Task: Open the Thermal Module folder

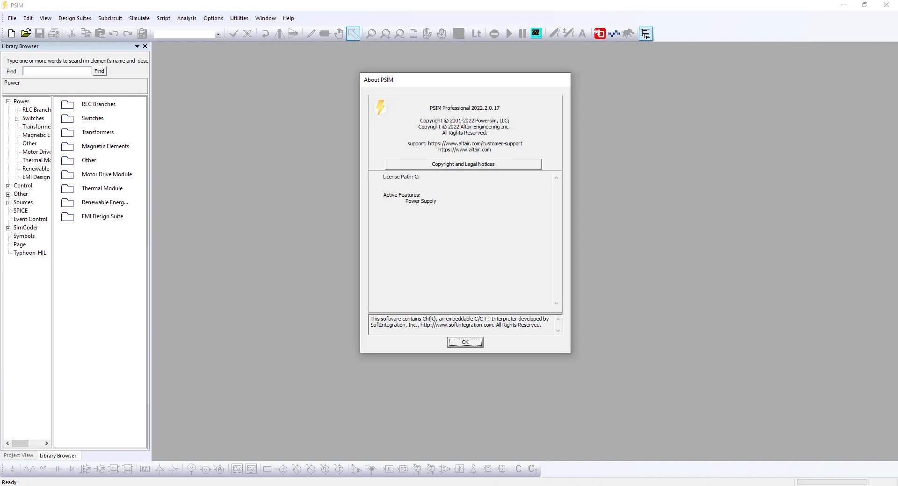Action: 92,188
